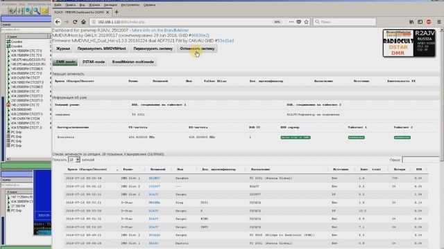Image resolution: width=444 pixels, height=249 pixels.
Task: Go back to the previous page in Firefox
Action: pyautogui.click(x=58, y=21)
